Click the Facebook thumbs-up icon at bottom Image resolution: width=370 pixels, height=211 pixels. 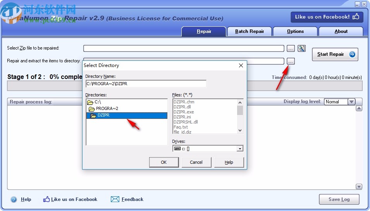(x=46, y=199)
